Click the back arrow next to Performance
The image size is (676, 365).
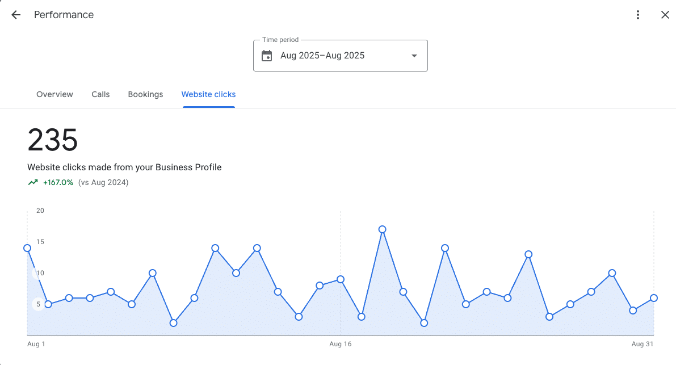(x=16, y=15)
